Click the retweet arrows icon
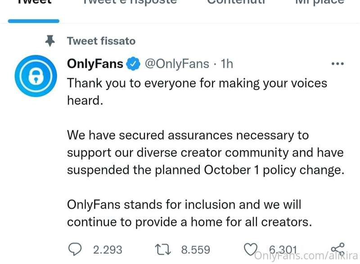The image size is (360, 264). tap(163, 250)
